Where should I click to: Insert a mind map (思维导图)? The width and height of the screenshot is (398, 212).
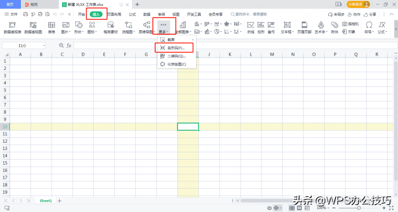click(x=147, y=27)
